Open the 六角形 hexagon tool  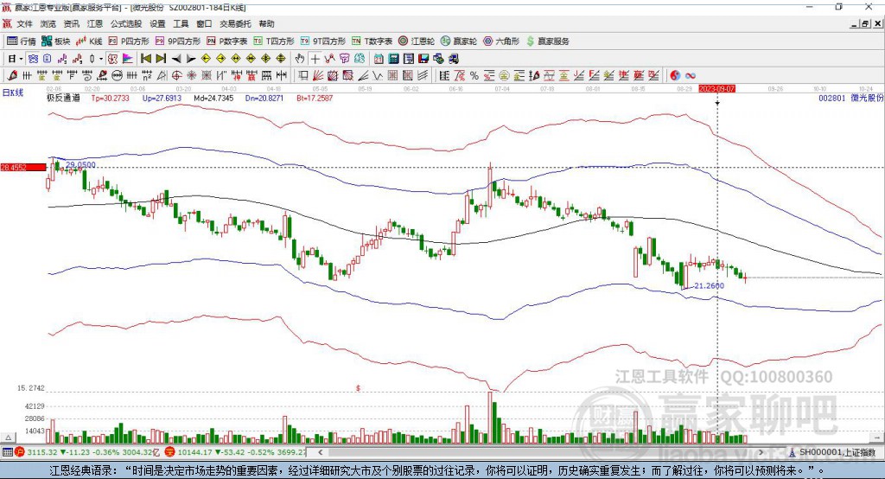501,42
